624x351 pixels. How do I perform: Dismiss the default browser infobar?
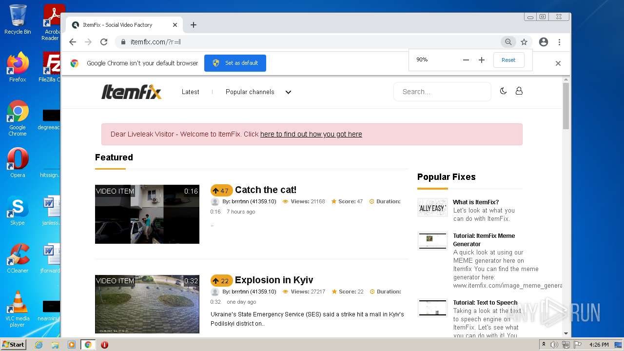tap(558, 63)
